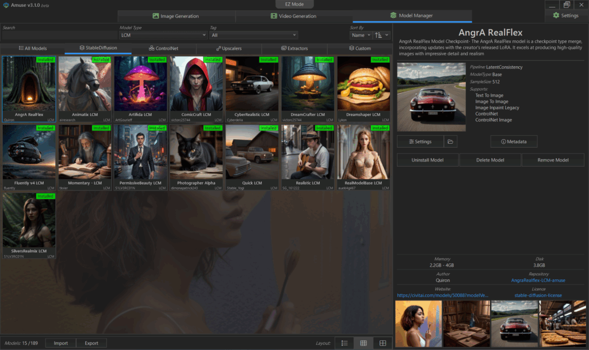Select the Photographer Alpha model card
Image resolution: width=589 pixels, height=350 pixels.
pos(196,157)
